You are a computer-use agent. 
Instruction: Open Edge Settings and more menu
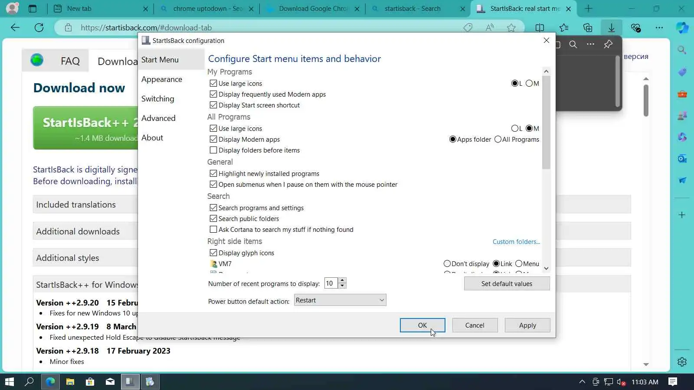coord(659,28)
